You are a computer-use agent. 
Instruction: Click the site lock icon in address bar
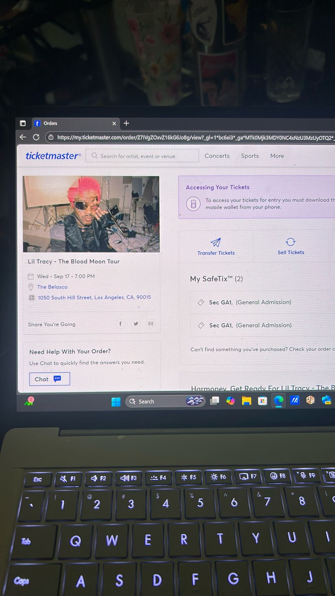pos(51,137)
